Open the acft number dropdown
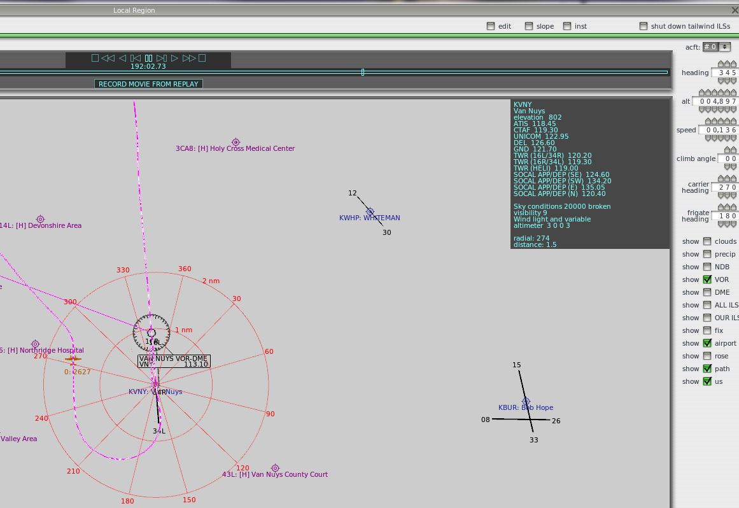The width and height of the screenshot is (739, 508). 716,47
